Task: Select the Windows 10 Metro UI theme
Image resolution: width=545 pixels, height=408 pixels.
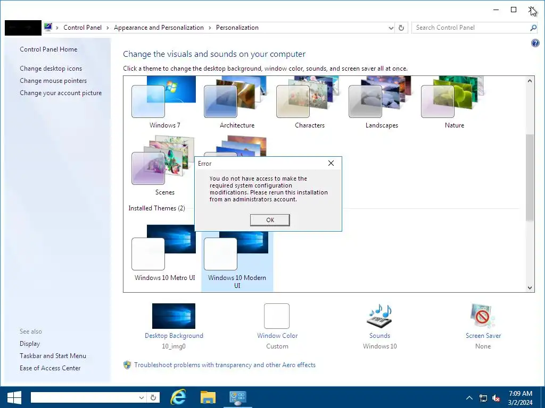Action: (164, 253)
